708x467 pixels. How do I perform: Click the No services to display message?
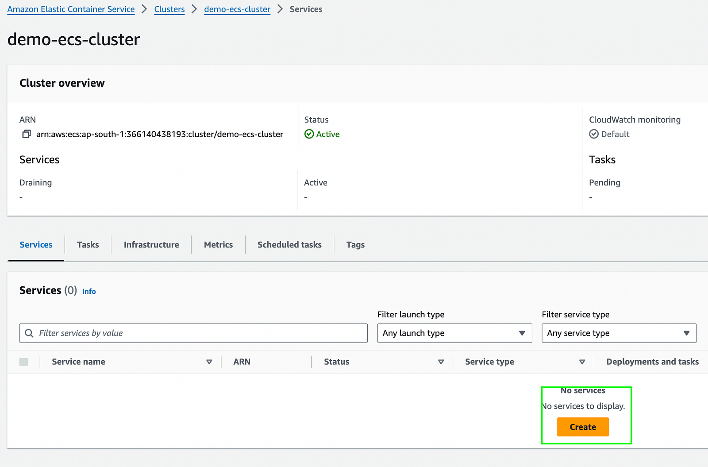coord(584,406)
